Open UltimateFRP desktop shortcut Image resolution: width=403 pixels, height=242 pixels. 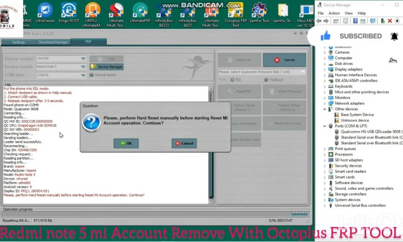coord(140,12)
